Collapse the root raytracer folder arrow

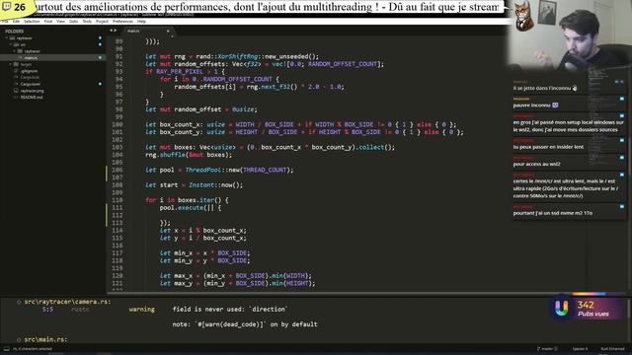click(7, 38)
